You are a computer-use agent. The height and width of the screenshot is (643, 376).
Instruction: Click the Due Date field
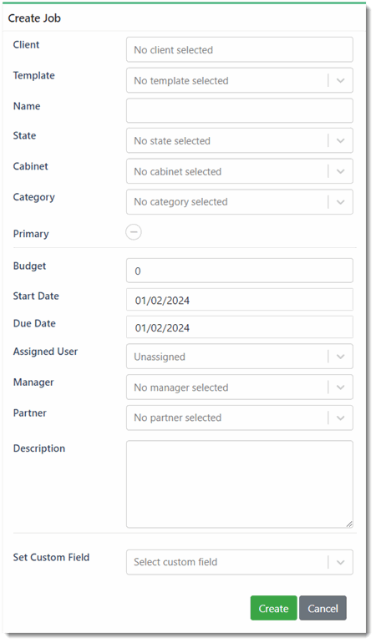tap(239, 327)
